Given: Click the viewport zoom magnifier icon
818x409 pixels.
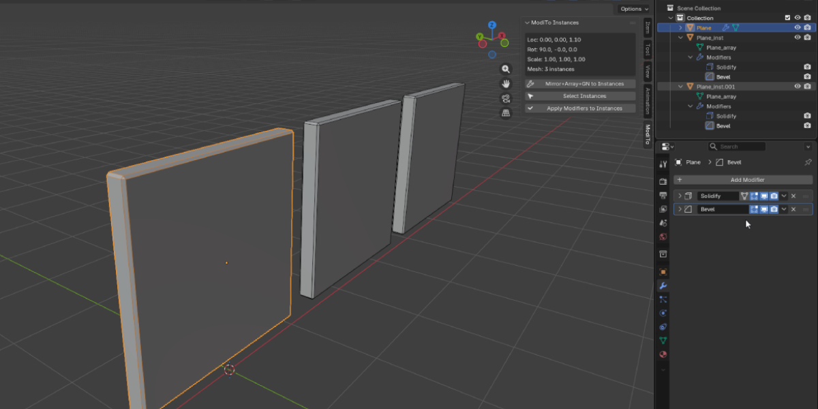Looking at the screenshot, I should coord(506,69).
